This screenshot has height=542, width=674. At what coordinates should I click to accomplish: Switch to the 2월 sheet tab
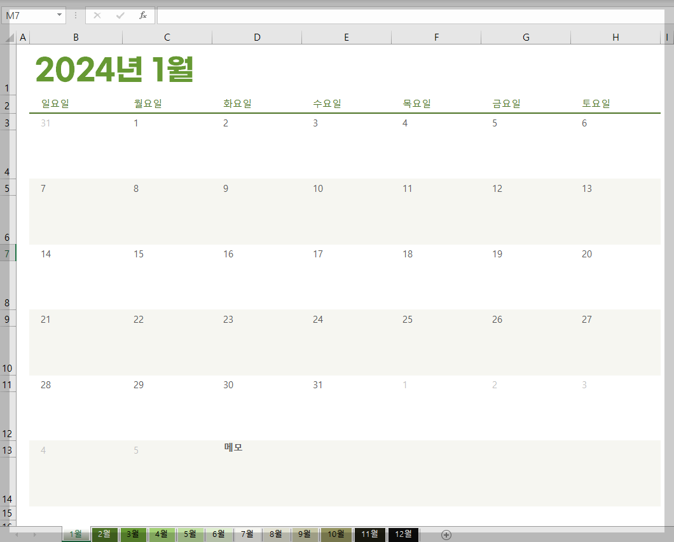click(x=104, y=534)
